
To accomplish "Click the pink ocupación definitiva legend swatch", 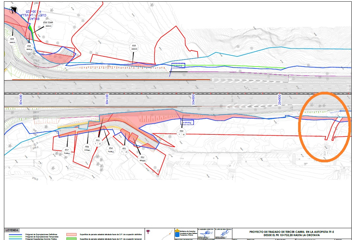I will (71, 235).
